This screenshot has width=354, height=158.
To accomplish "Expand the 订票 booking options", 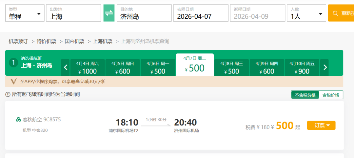I will click(321, 126).
